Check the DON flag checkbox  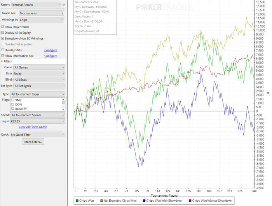point(13,104)
